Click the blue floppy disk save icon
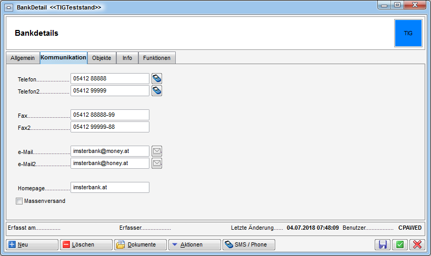Image resolution: width=431 pixels, height=256 pixels. point(383,244)
